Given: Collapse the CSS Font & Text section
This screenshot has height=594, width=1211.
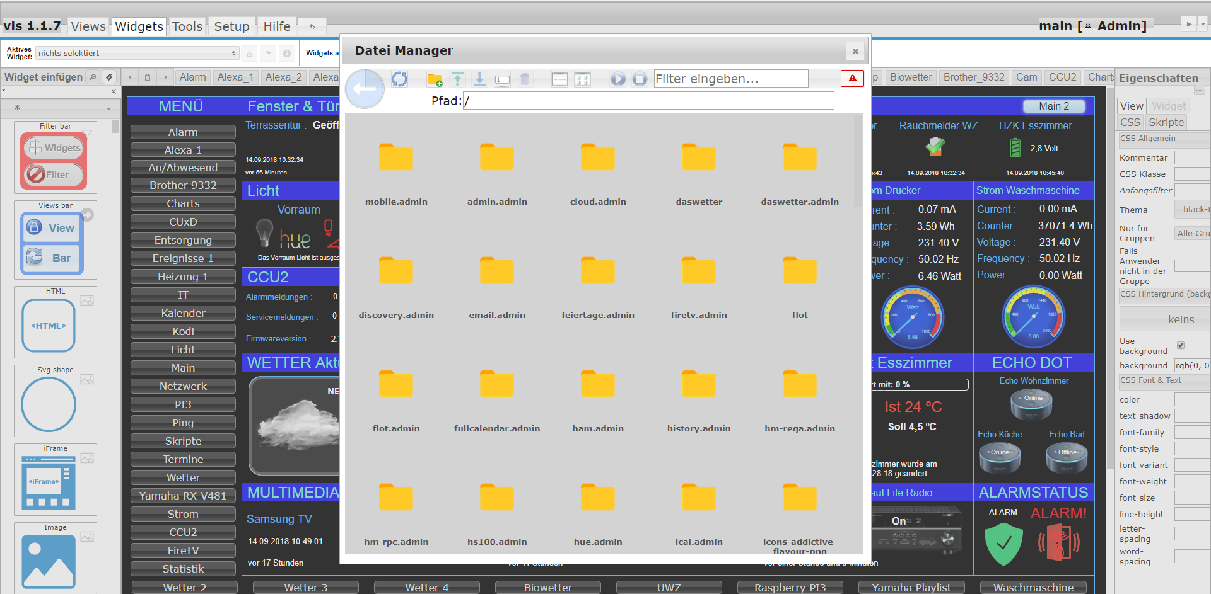Looking at the screenshot, I should click(x=1164, y=380).
